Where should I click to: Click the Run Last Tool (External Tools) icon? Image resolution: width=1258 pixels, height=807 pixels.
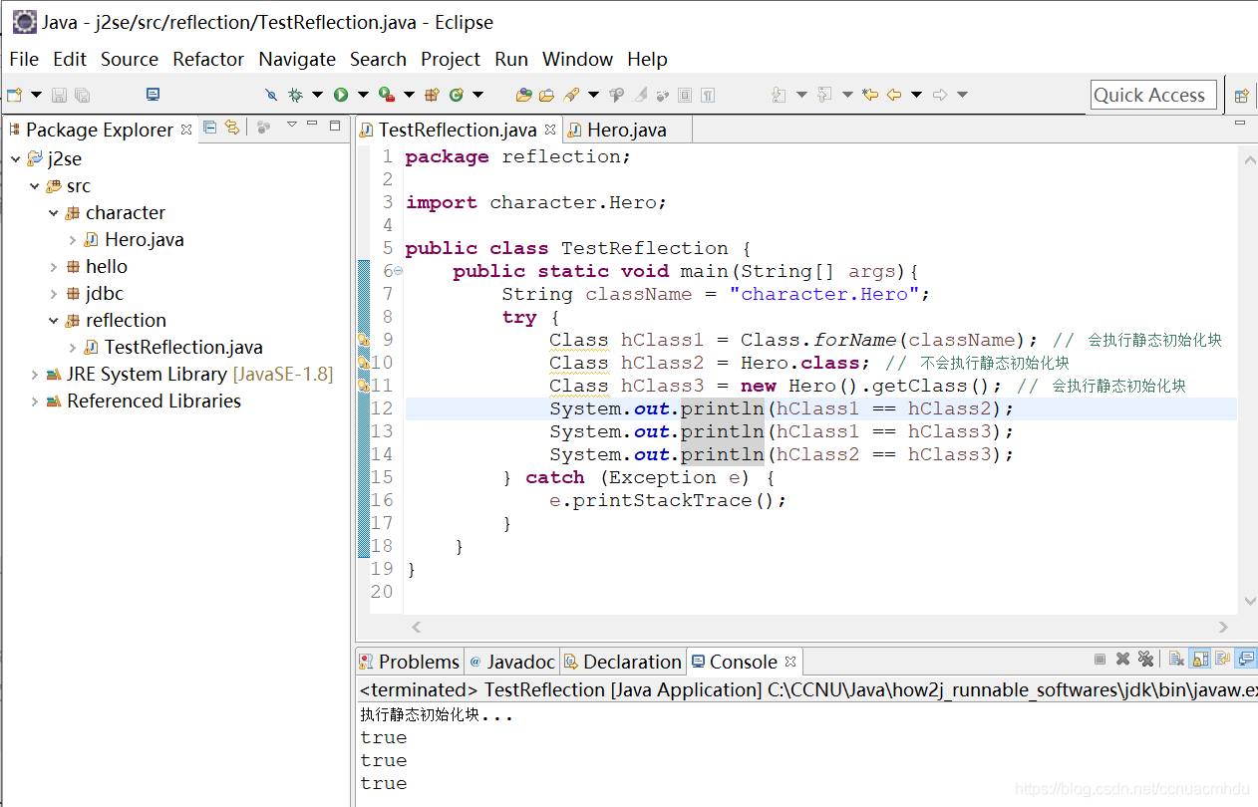tap(387, 95)
